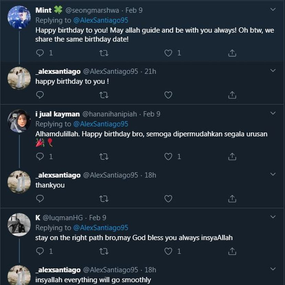This screenshot has width=285, height=285.
Task: Share K's "stay on the right path" tweet
Action: 232,251
